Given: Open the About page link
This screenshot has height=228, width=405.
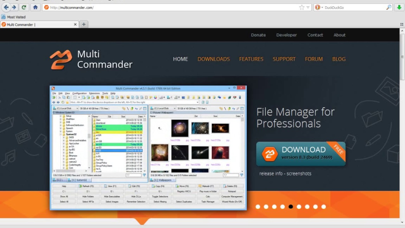Looking at the screenshot, I should pos(340,35).
